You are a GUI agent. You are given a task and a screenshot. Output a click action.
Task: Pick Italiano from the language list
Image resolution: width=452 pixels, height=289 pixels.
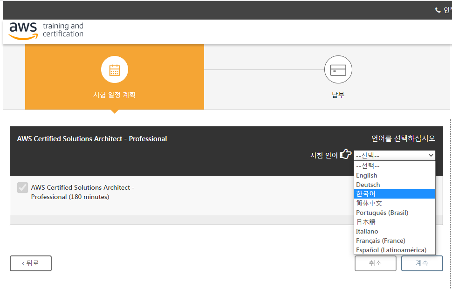click(394, 231)
